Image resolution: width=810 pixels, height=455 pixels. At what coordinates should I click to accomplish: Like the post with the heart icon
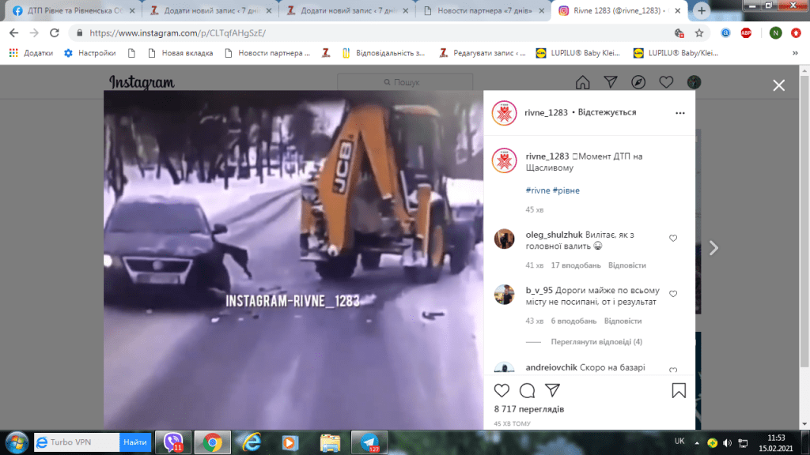(x=502, y=390)
